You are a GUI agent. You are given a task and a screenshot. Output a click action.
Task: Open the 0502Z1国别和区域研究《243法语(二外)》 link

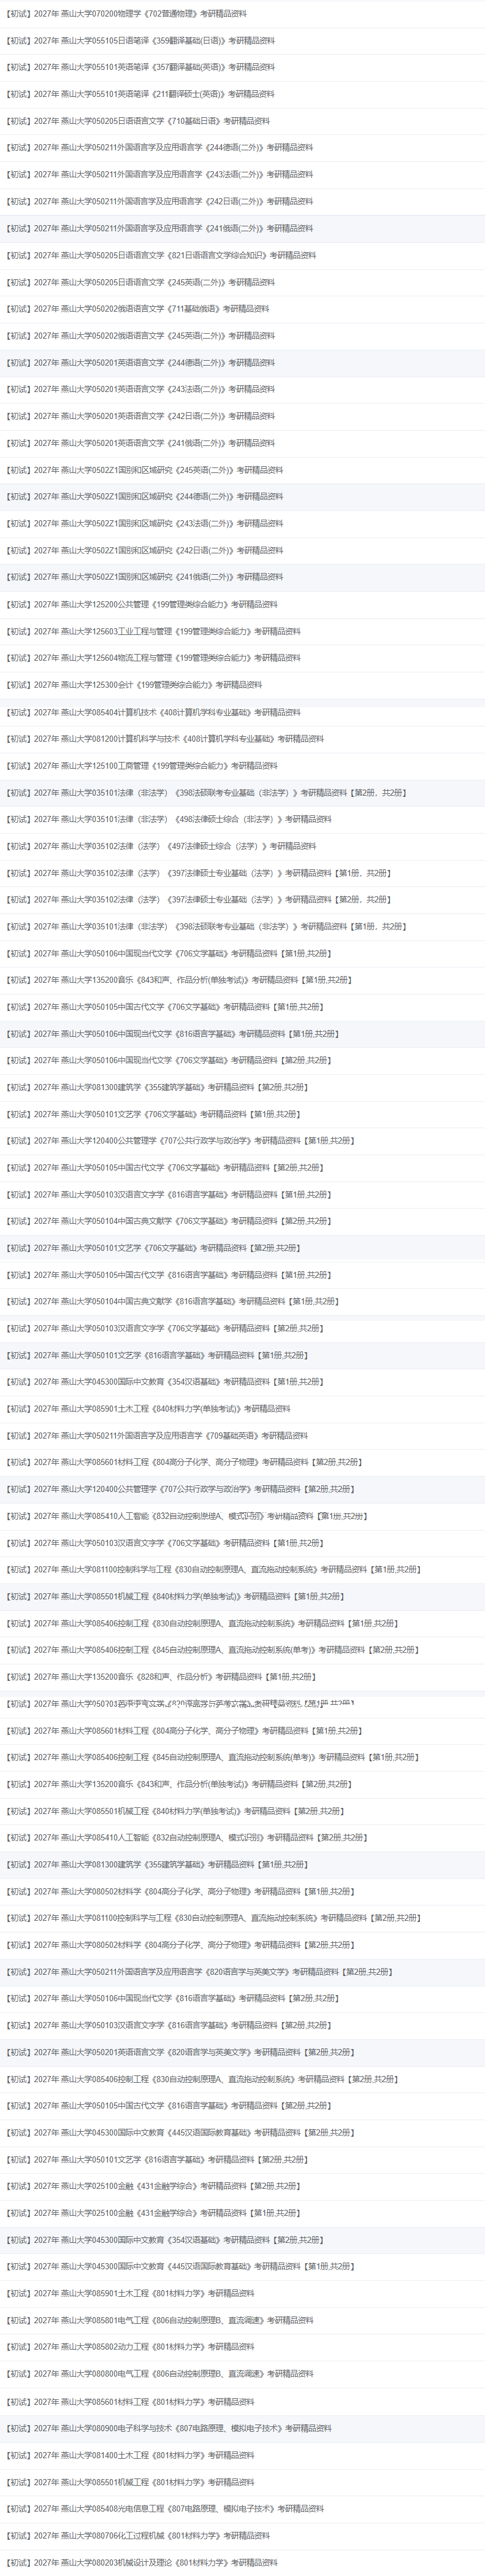click(145, 524)
